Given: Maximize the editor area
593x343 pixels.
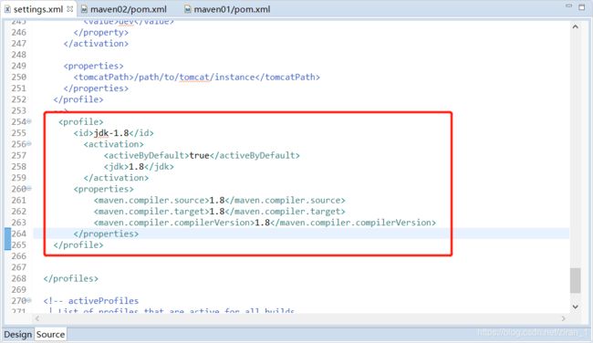Looking at the screenshot, I should [x=582, y=6].
